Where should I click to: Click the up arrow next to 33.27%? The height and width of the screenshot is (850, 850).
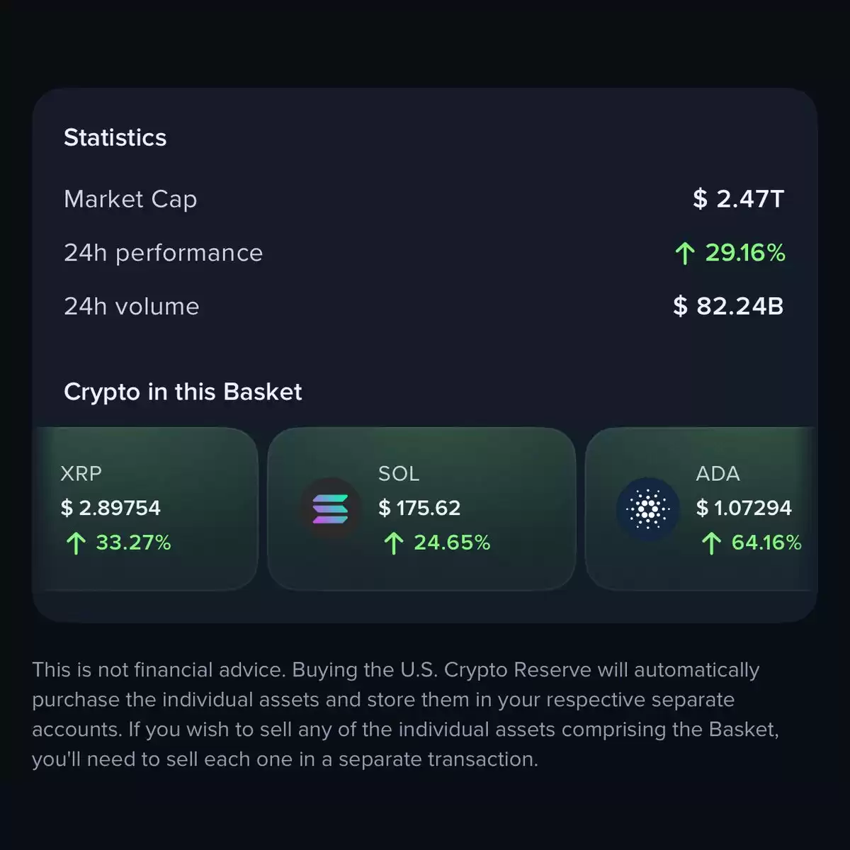tap(76, 543)
